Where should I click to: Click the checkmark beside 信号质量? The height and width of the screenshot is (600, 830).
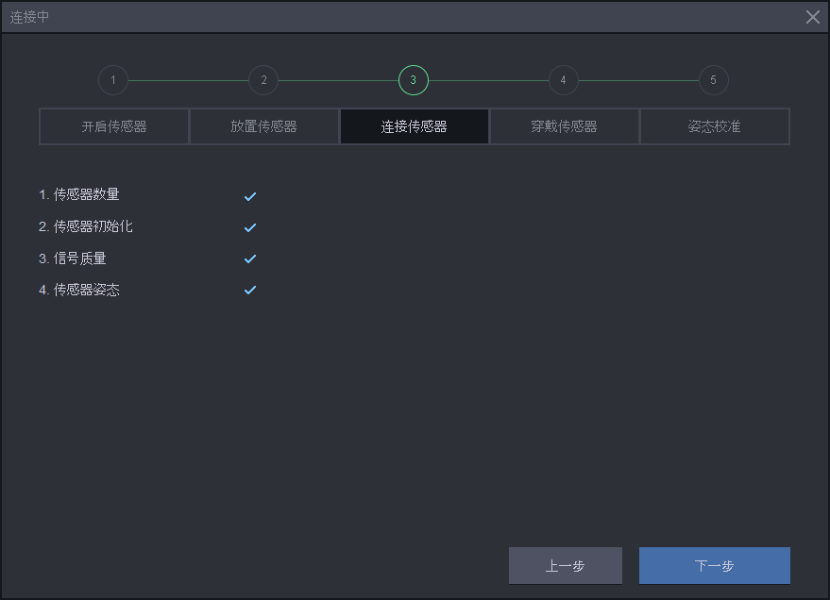coord(250,258)
